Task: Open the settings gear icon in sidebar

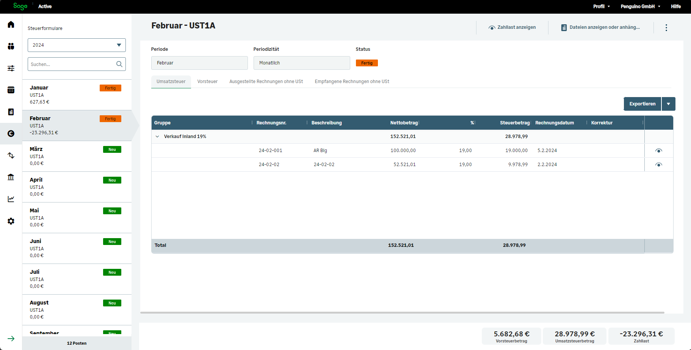Action: point(11,221)
